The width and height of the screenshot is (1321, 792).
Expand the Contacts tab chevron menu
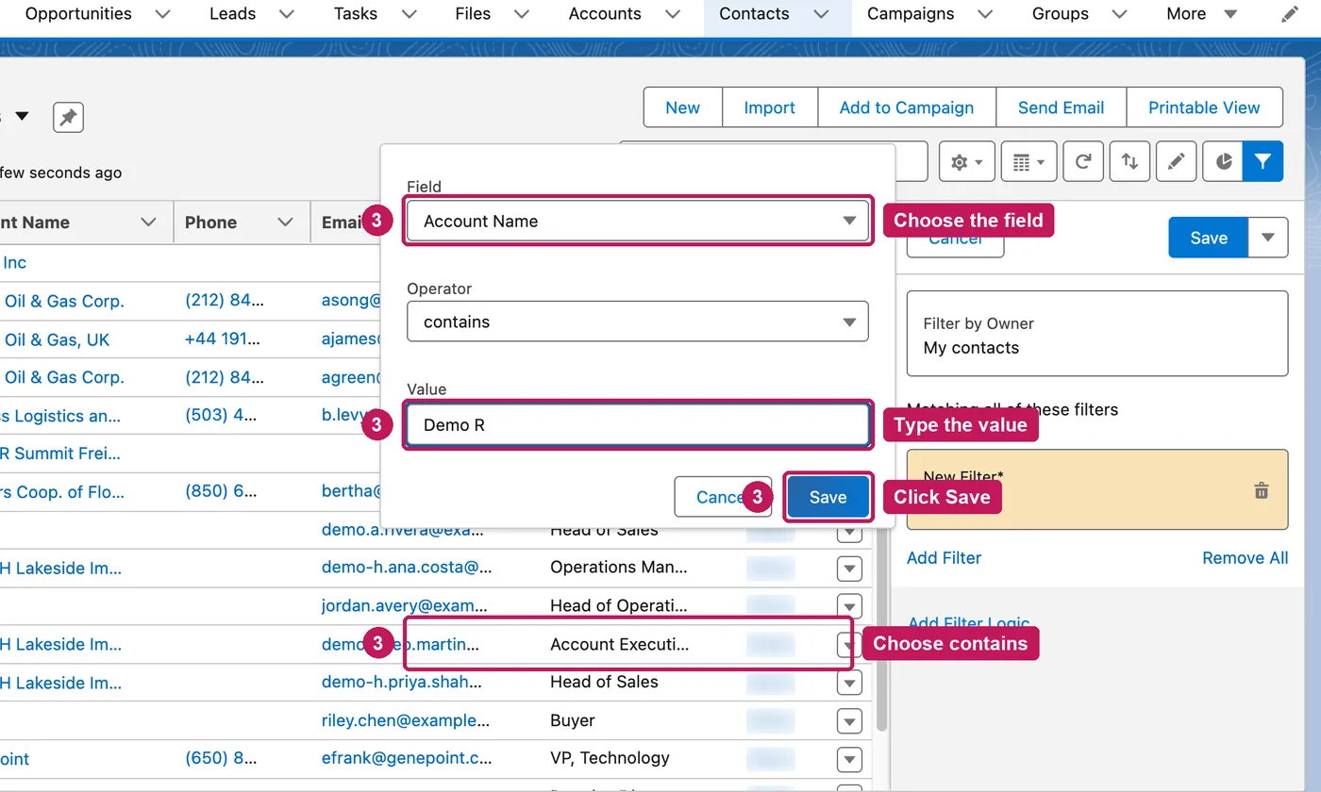[x=821, y=14]
